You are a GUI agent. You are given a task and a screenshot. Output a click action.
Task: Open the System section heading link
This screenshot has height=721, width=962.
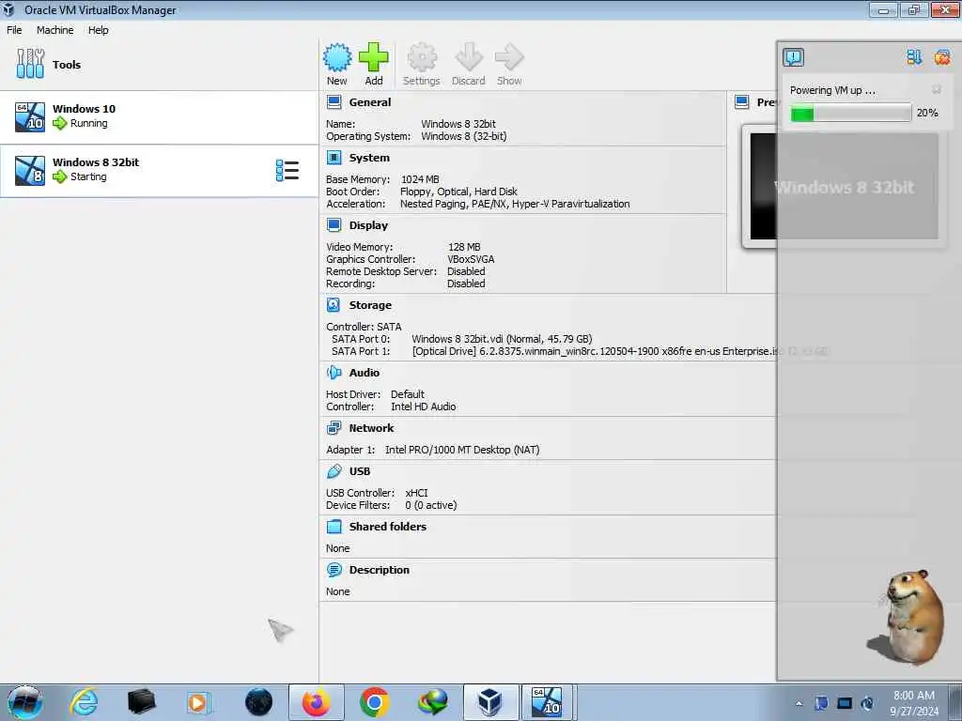click(369, 158)
